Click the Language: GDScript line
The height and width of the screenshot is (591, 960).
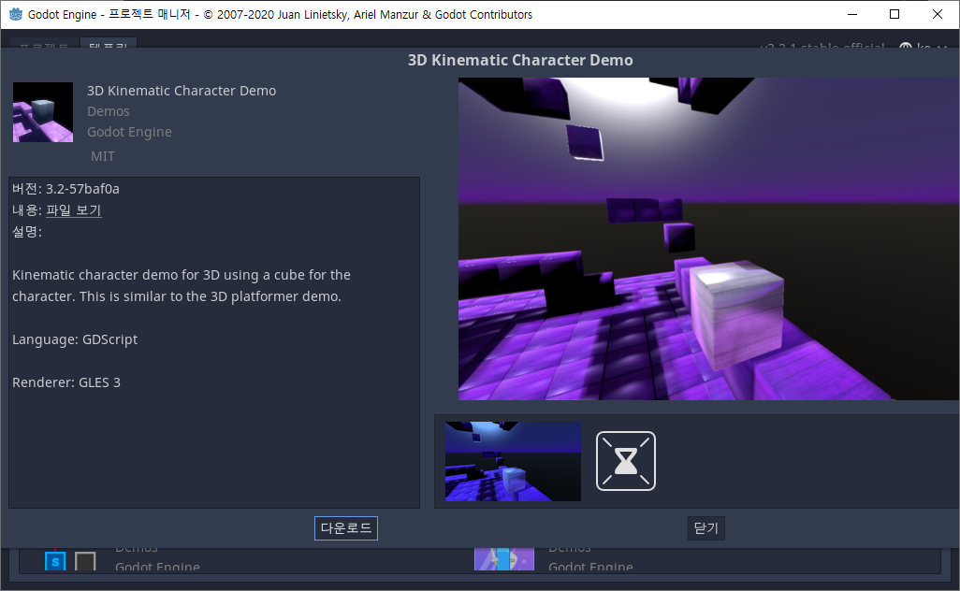[x=75, y=339]
